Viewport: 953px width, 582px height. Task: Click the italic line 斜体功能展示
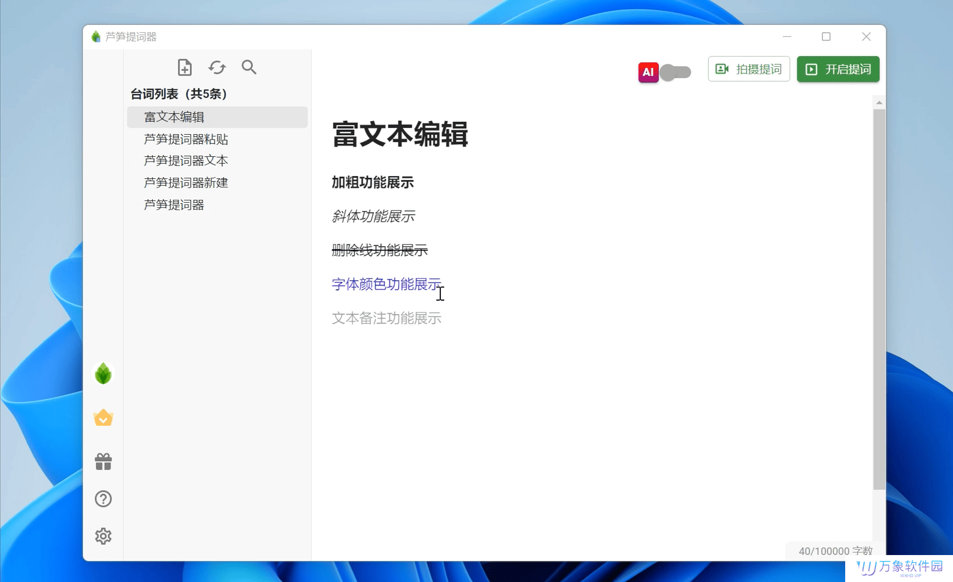tap(373, 217)
